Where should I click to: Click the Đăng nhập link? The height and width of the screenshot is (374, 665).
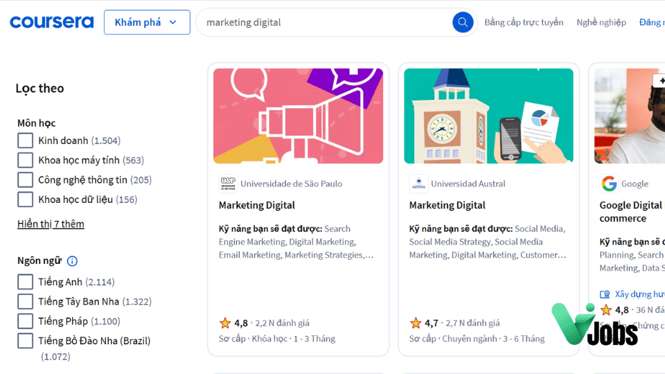click(x=652, y=22)
